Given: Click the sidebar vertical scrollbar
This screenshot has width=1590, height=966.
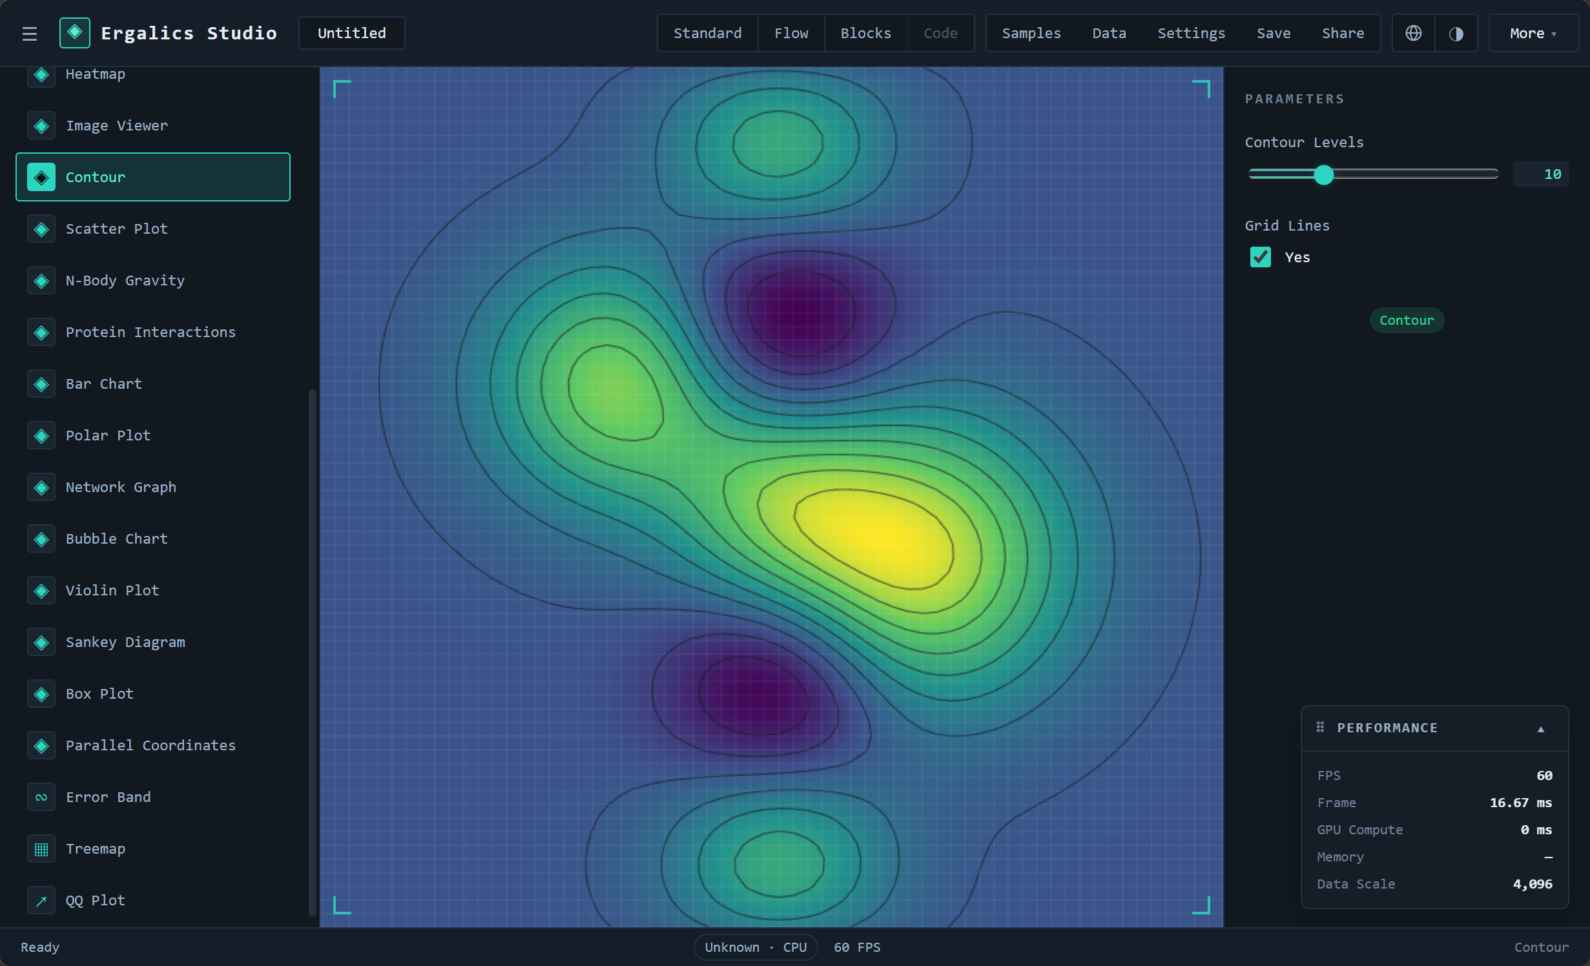Looking at the screenshot, I should click(313, 652).
